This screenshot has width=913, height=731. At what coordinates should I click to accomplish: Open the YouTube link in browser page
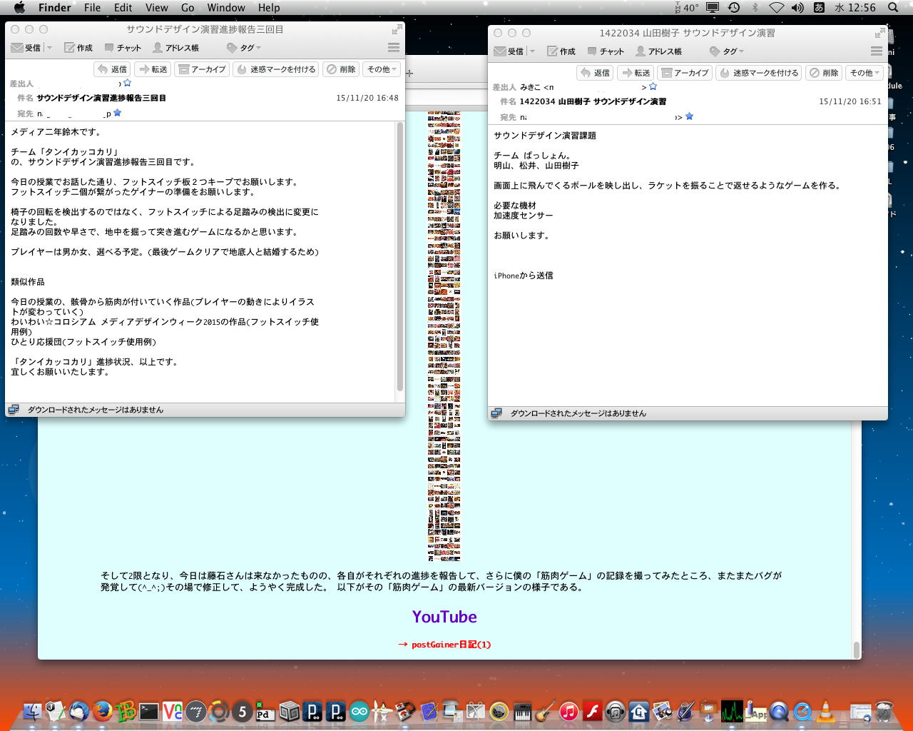[x=444, y=617]
